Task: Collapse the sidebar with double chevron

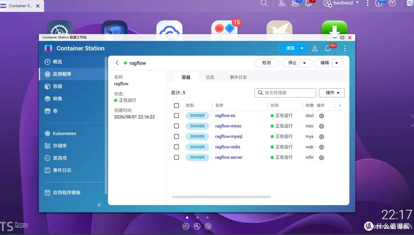Action: point(99,205)
